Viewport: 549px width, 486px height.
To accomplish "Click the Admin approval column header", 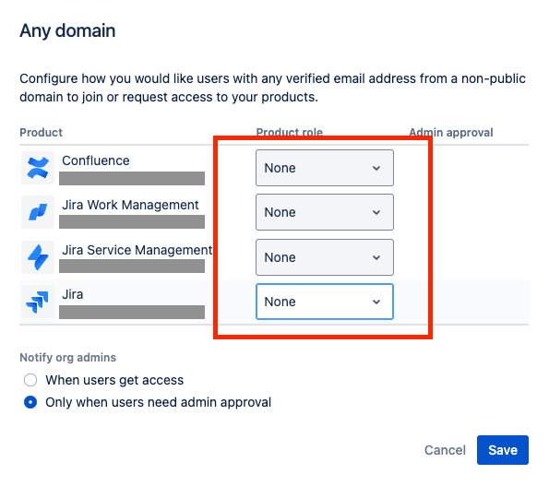I will pyautogui.click(x=451, y=132).
